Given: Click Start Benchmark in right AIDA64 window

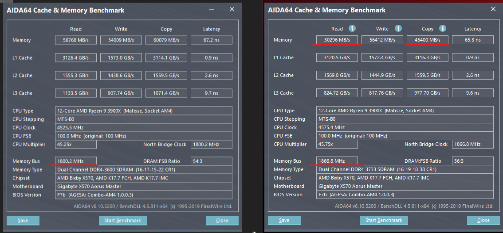Looking at the screenshot, I should (384, 220).
